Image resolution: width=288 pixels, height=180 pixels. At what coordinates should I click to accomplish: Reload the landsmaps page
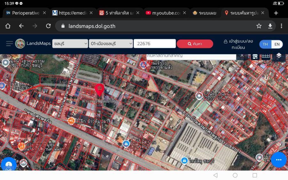(x=48, y=26)
